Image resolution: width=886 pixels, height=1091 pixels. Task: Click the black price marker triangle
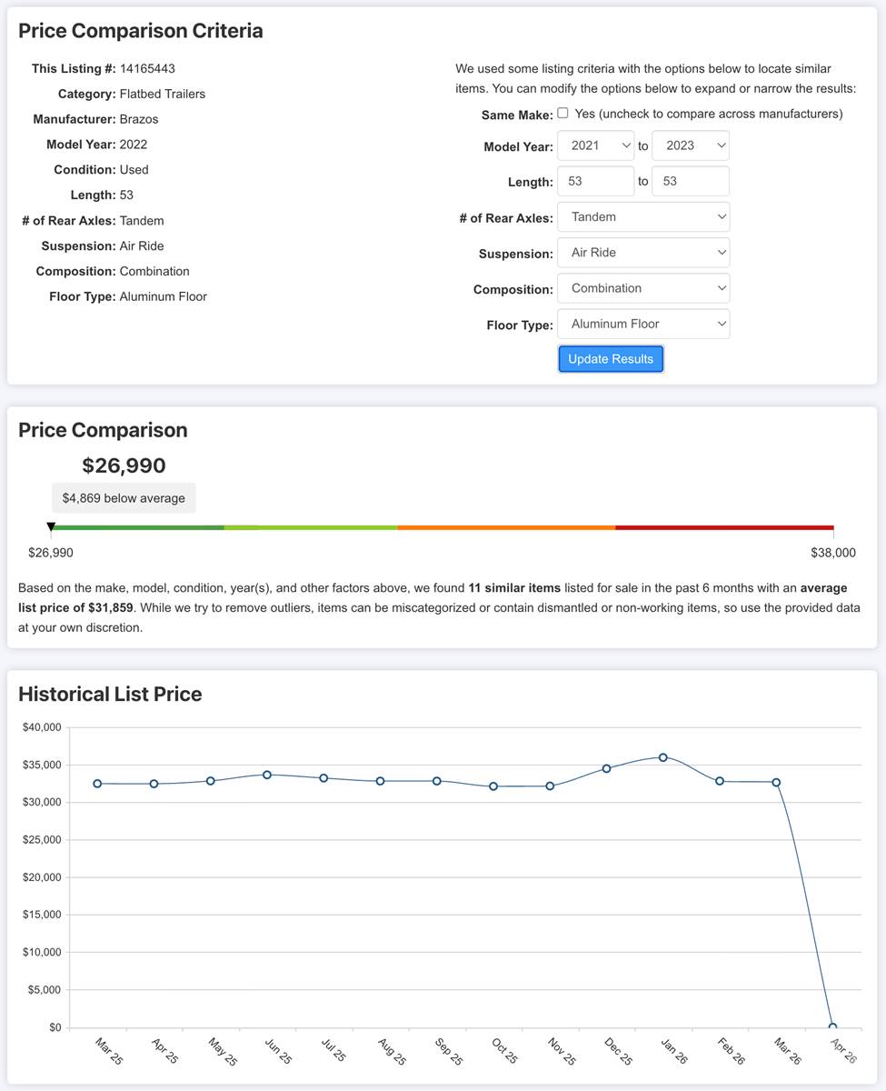point(51,526)
